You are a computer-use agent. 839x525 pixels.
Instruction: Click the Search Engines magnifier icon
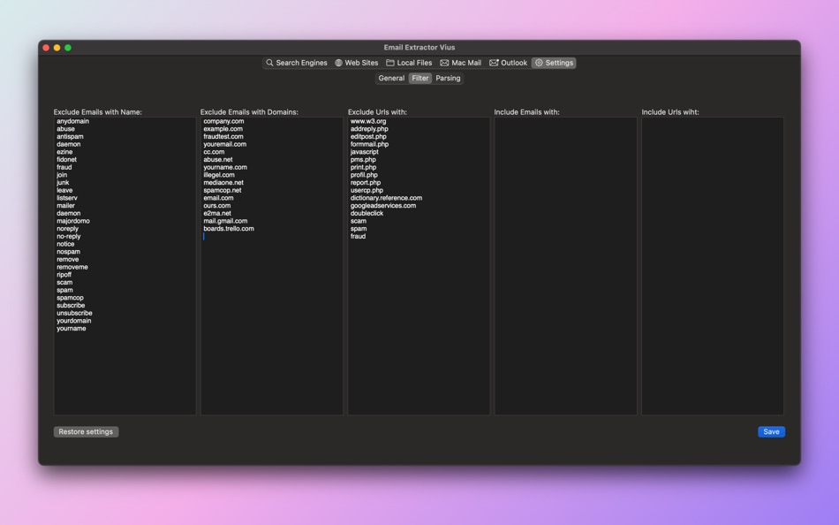(x=268, y=63)
